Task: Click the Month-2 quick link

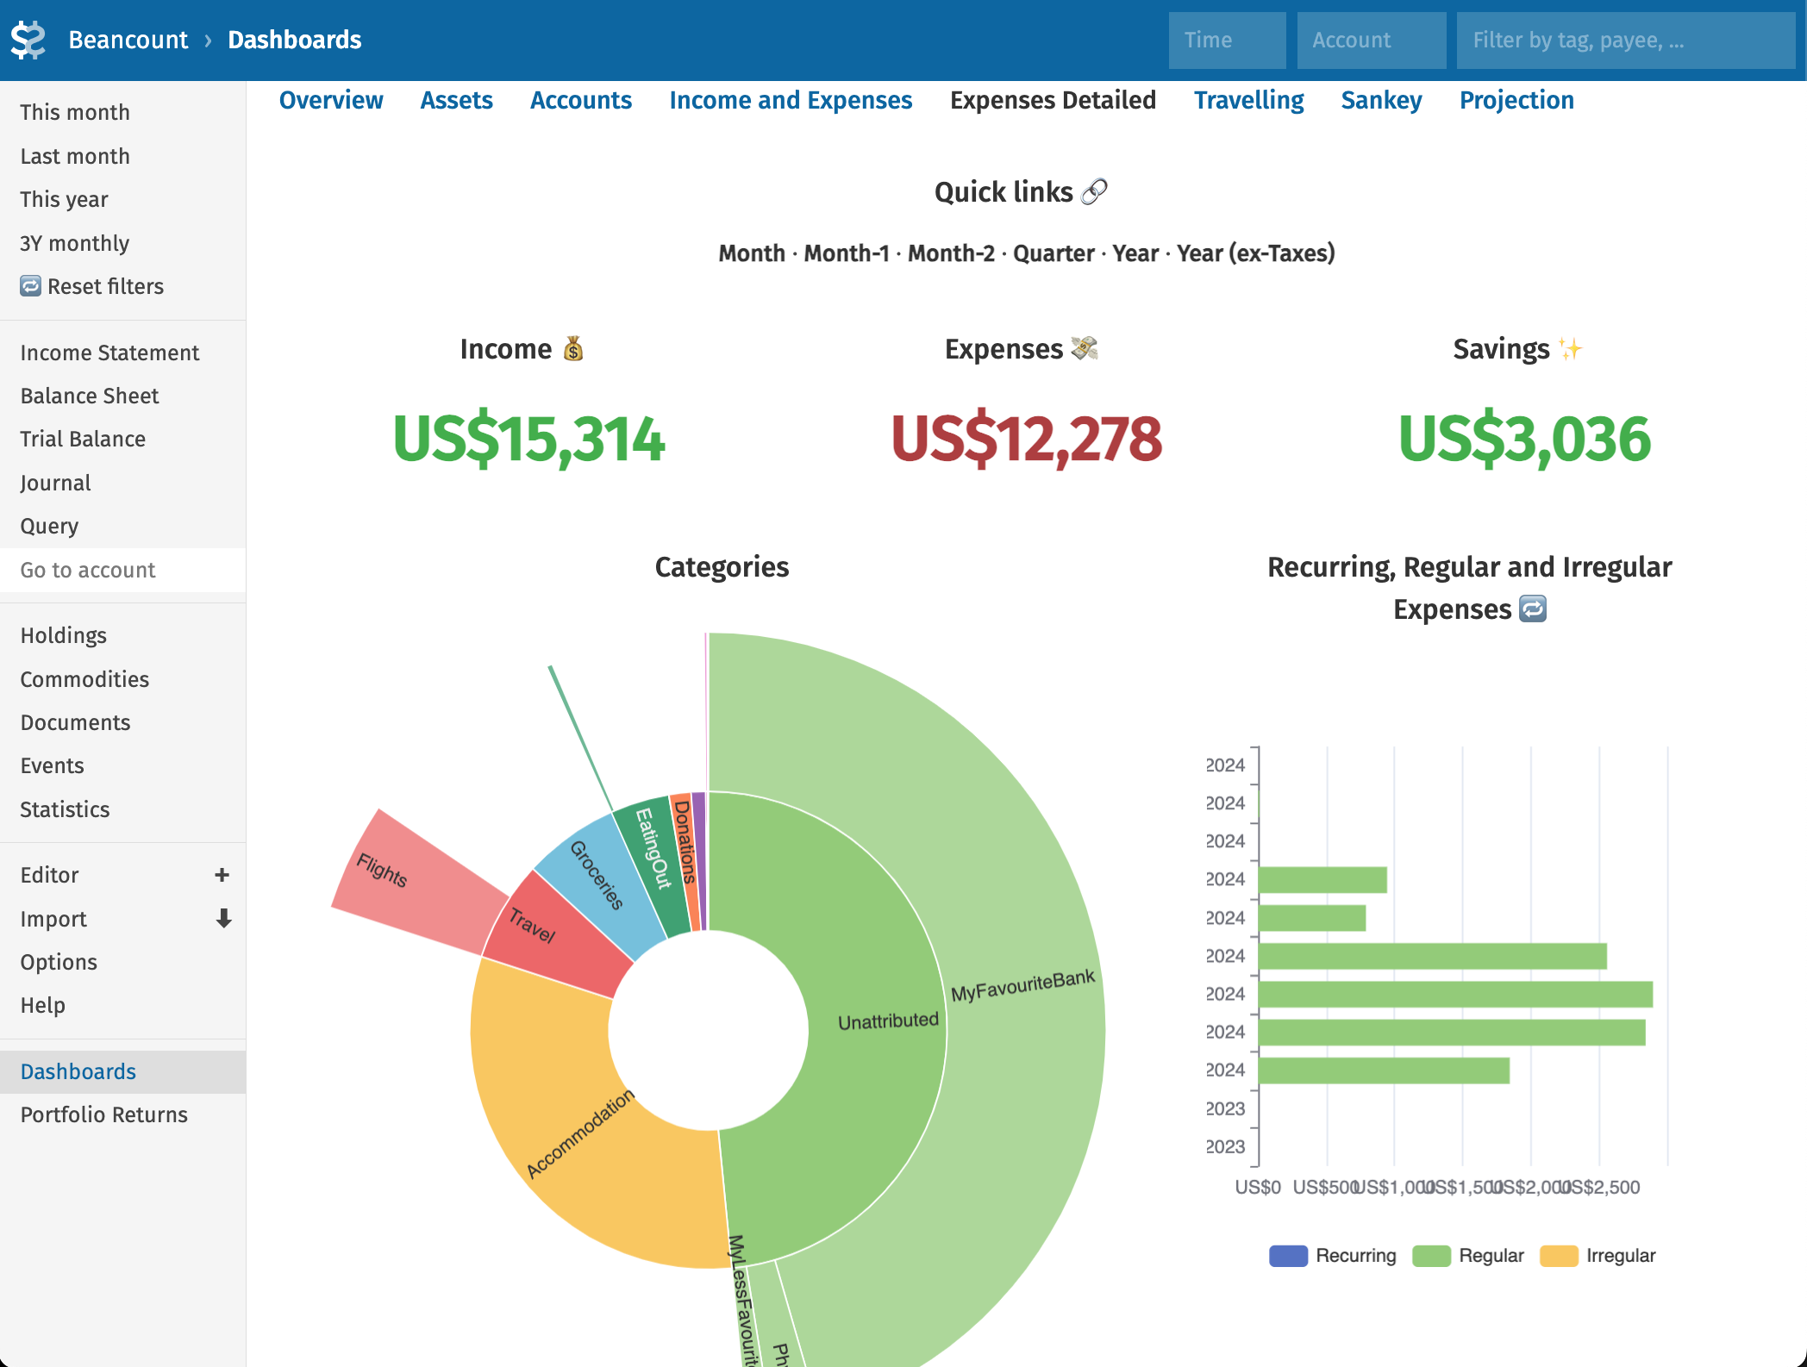Action: [x=951, y=253]
